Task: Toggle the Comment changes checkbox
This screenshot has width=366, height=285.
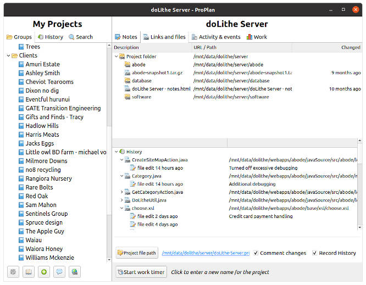Action: pos(256,253)
